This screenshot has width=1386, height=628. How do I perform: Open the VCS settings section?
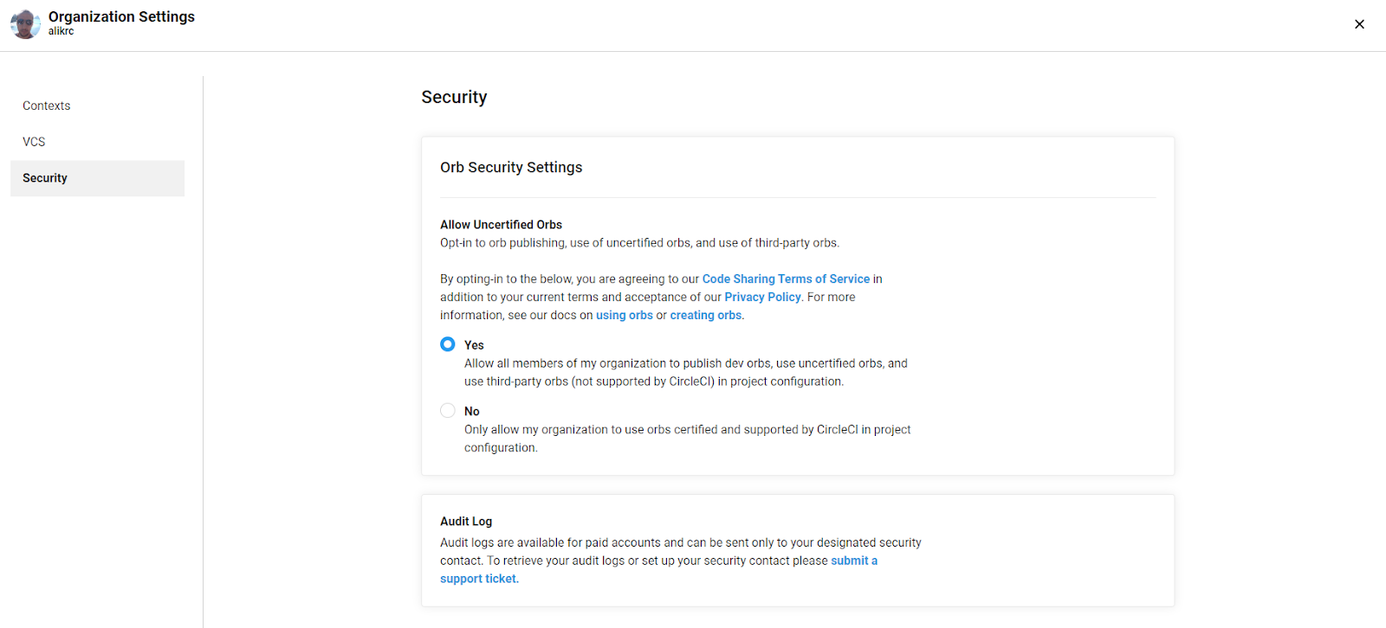[34, 141]
